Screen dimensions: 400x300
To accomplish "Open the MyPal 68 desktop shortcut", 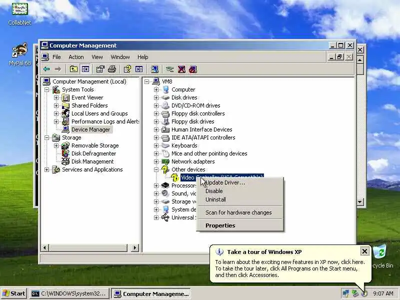I will (x=19, y=54).
